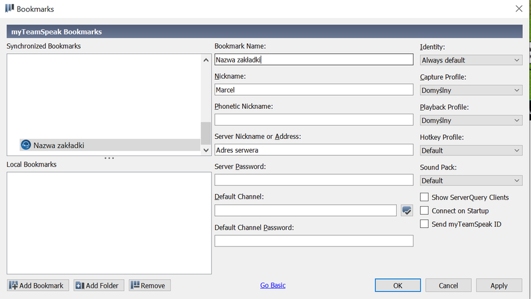Click the Phonetic Nickname field

pos(313,120)
